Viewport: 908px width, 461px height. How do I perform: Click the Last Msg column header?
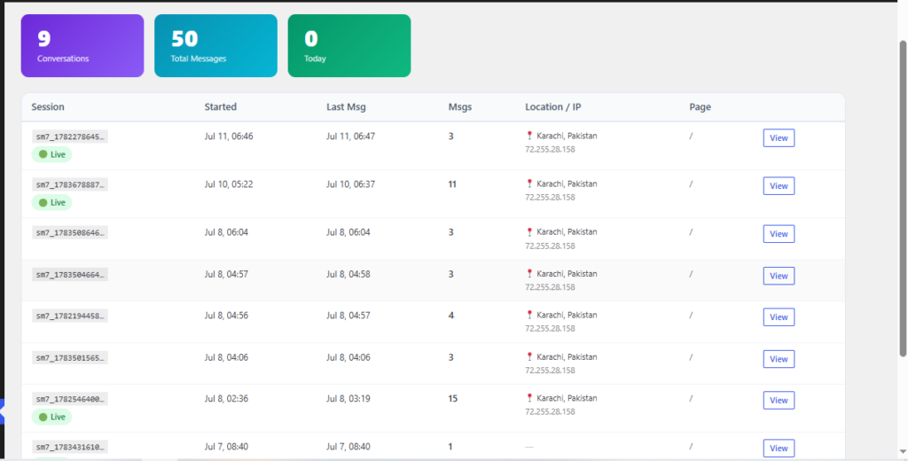347,107
